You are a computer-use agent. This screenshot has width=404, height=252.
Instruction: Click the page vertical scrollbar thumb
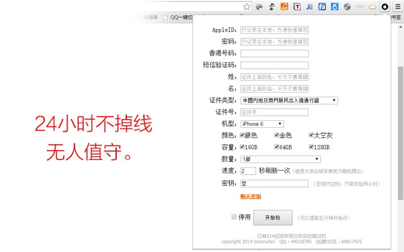[400, 133]
